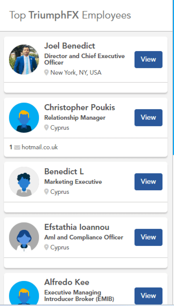Viewport: 174px width, 306px height.
Task: Open Benedict L's profile with View
Action: coord(148,182)
